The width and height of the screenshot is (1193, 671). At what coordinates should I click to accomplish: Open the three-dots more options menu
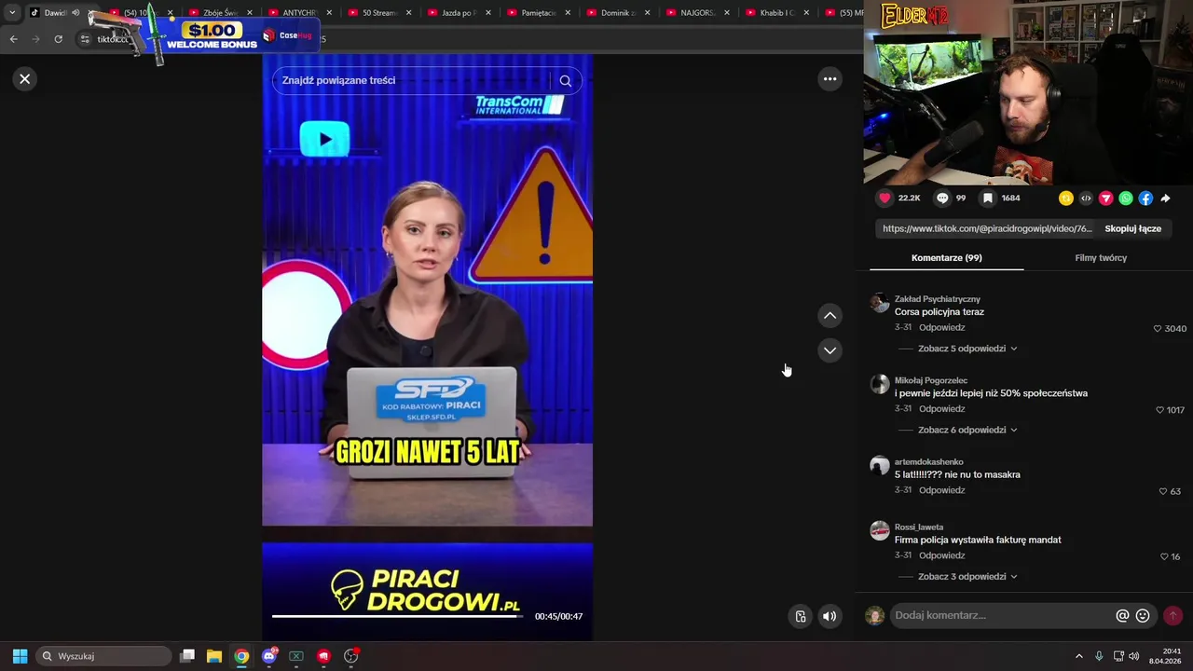[x=830, y=79]
